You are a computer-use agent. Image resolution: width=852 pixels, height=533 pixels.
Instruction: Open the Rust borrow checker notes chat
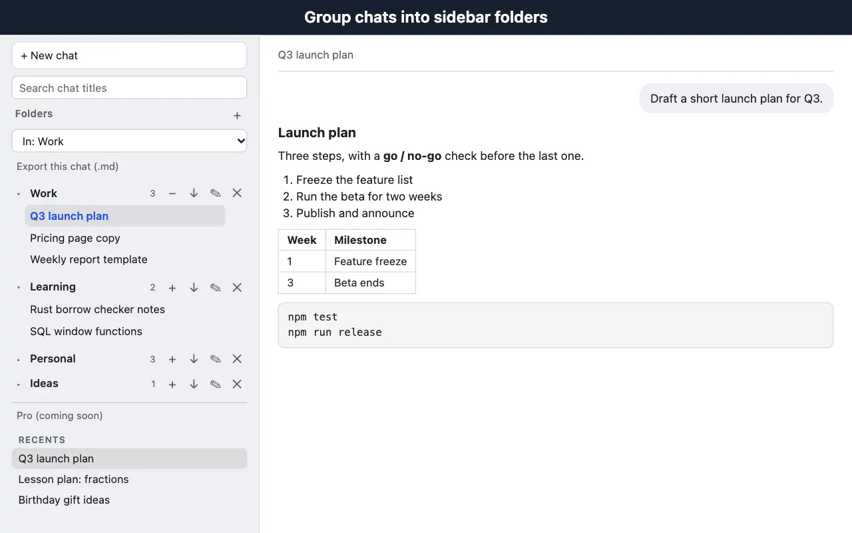tap(97, 309)
